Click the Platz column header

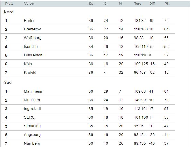[9, 4]
